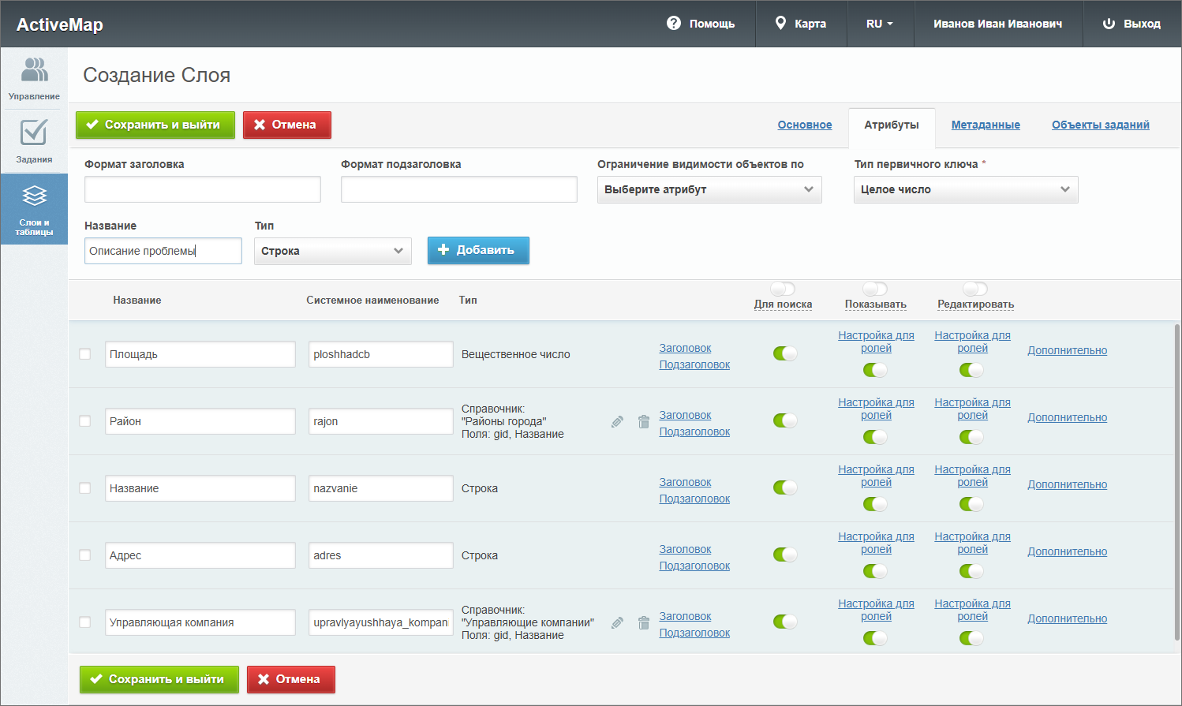Switch to the Метаданные tab

986,125
